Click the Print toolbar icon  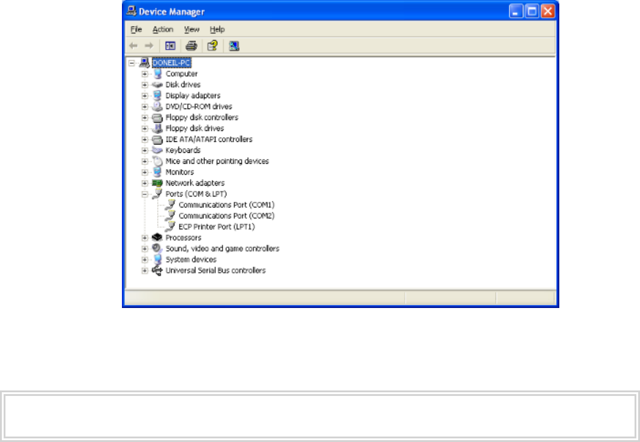(191, 45)
